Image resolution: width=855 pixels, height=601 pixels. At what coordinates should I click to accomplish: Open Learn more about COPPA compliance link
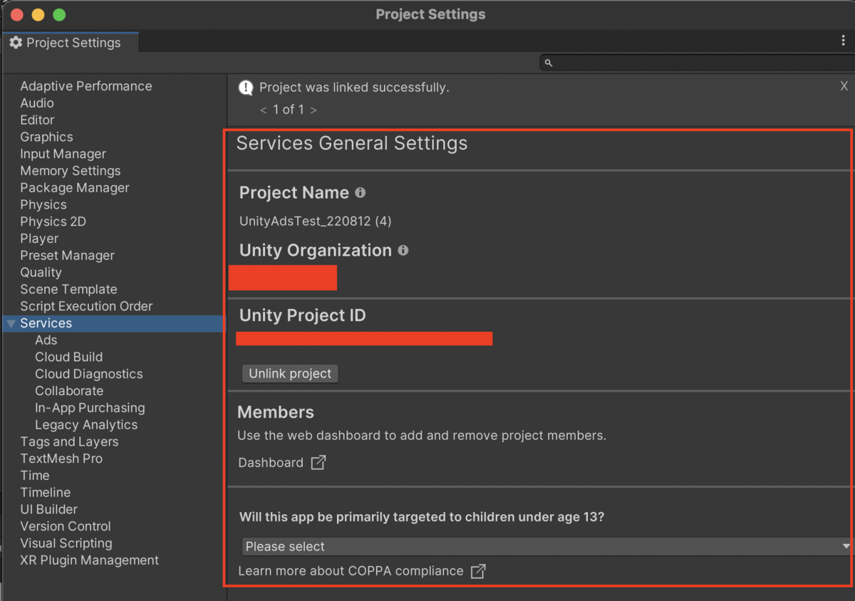click(351, 571)
